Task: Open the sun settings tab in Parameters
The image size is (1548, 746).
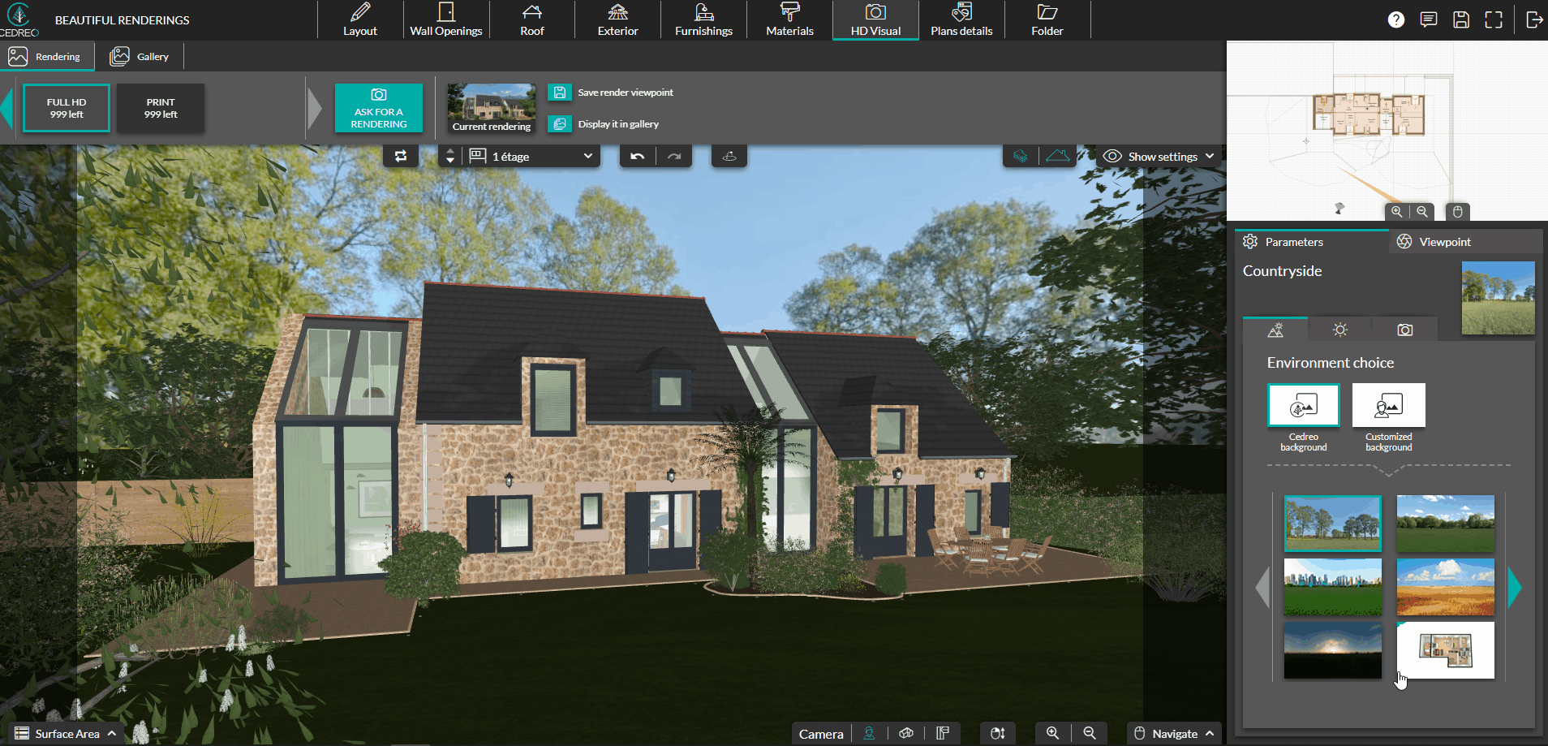Action: coord(1339,329)
